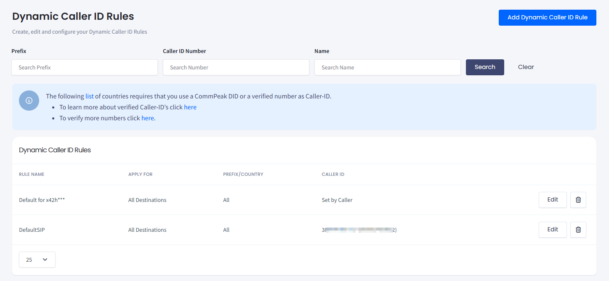The width and height of the screenshot is (609, 281).
Task: Focus the Search Prefix input field
Action: tap(85, 67)
